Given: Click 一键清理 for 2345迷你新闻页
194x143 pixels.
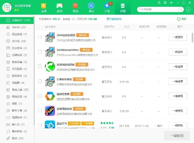Looking at the screenshot, I should click(178, 37).
